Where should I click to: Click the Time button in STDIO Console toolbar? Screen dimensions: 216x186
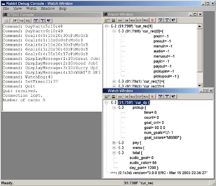(x=21, y=21)
